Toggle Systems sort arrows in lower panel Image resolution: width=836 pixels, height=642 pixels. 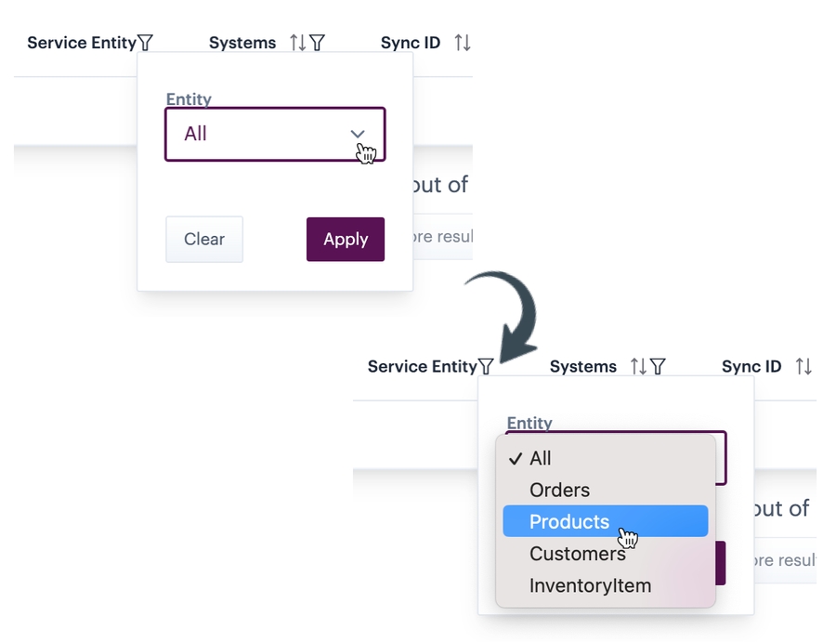[638, 366]
